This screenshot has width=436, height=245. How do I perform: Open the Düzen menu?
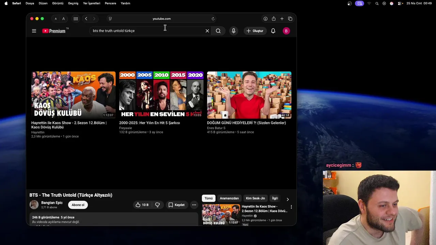pos(43,3)
